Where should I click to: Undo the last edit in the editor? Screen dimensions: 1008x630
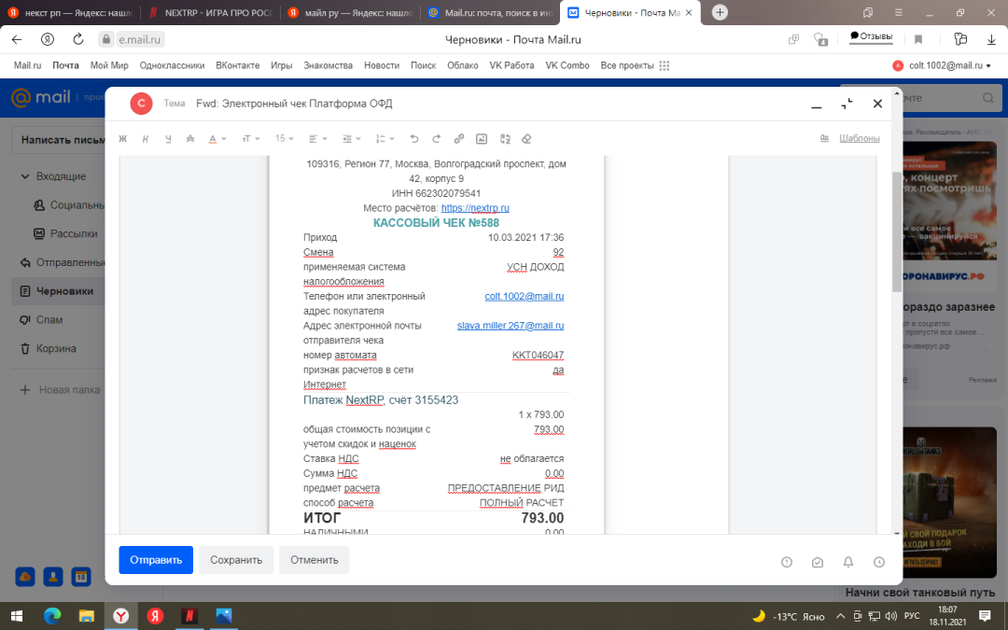coord(414,138)
